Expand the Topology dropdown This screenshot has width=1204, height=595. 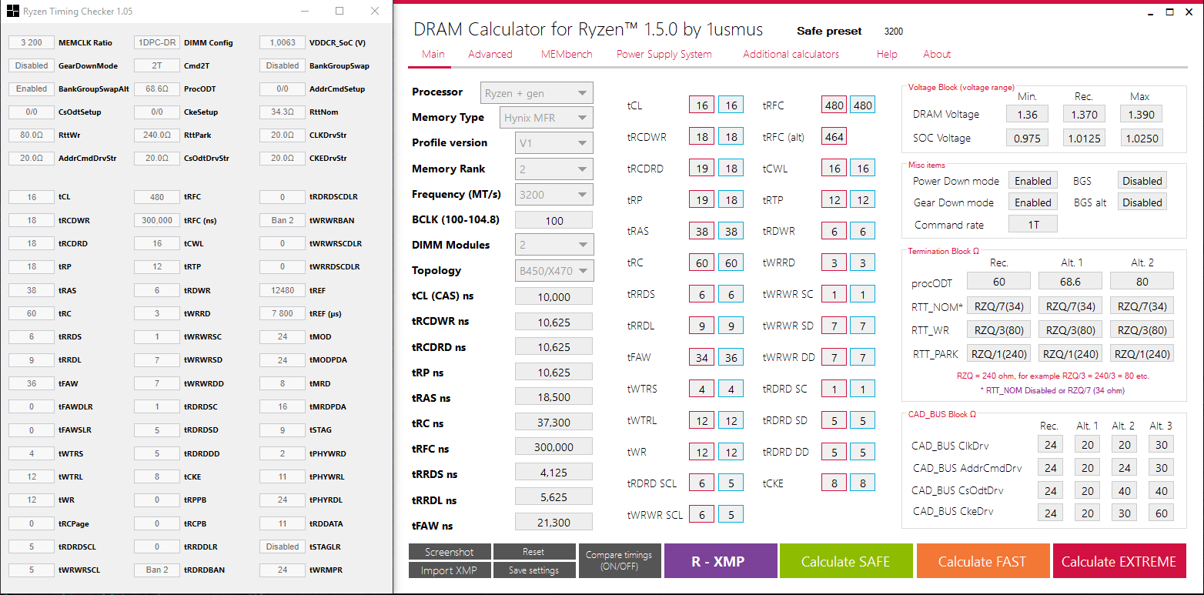[x=554, y=270]
